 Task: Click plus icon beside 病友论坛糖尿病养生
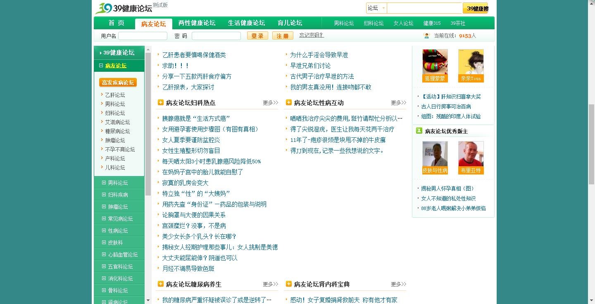(161, 284)
